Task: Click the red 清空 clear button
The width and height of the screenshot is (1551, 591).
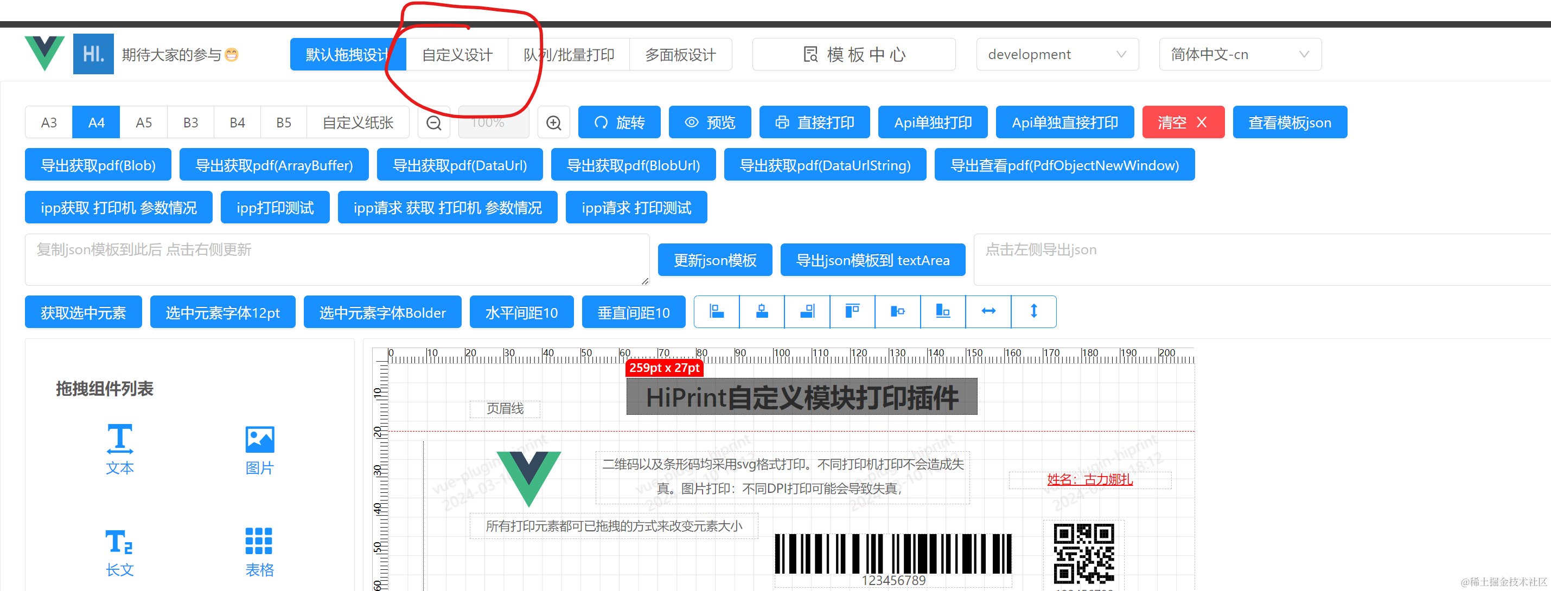Action: pyautogui.click(x=1183, y=123)
